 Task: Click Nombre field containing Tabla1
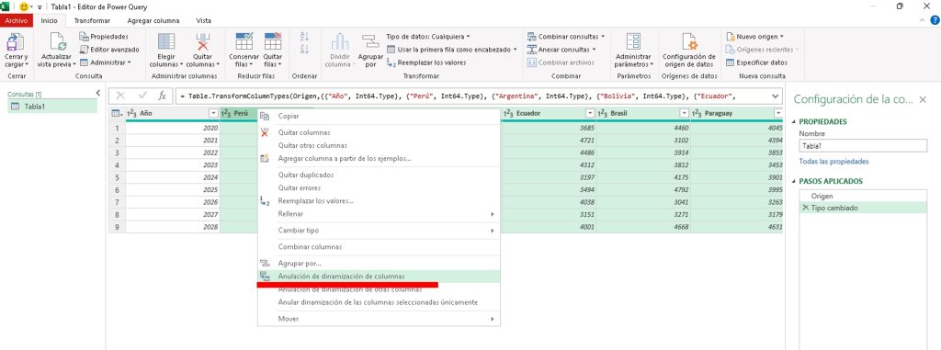pyautogui.click(x=863, y=146)
